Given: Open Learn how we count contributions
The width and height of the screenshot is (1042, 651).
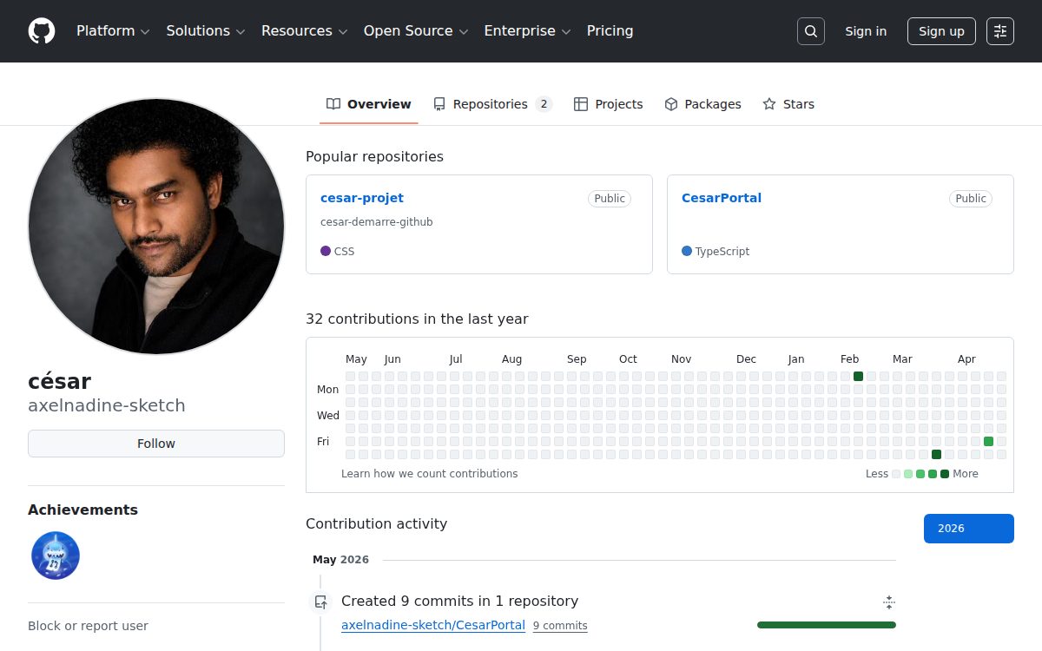Looking at the screenshot, I should pyautogui.click(x=430, y=474).
